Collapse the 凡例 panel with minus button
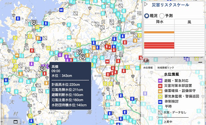The width and height of the screenshot is (206, 125). tap(200, 63)
